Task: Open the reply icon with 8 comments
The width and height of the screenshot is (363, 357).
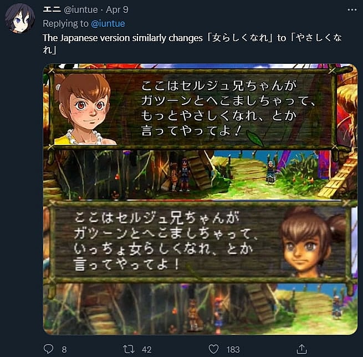Action: pyautogui.click(x=48, y=349)
